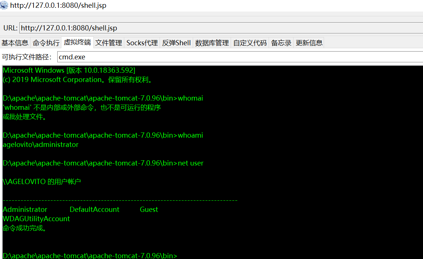Open the 基本信息 tab
Image resolution: width=423 pixels, height=259 pixels.
tap(15, 43)
